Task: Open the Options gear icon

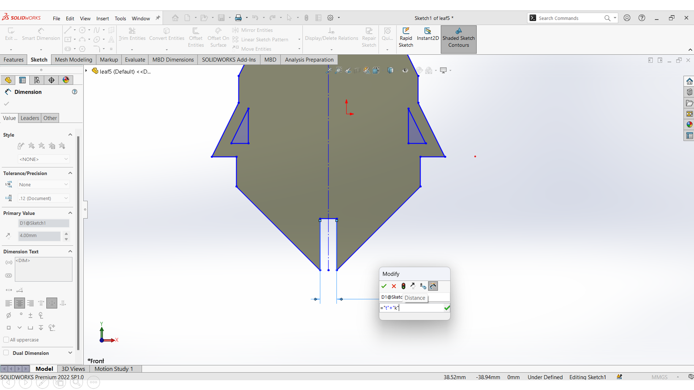Action: pos(330,18)
